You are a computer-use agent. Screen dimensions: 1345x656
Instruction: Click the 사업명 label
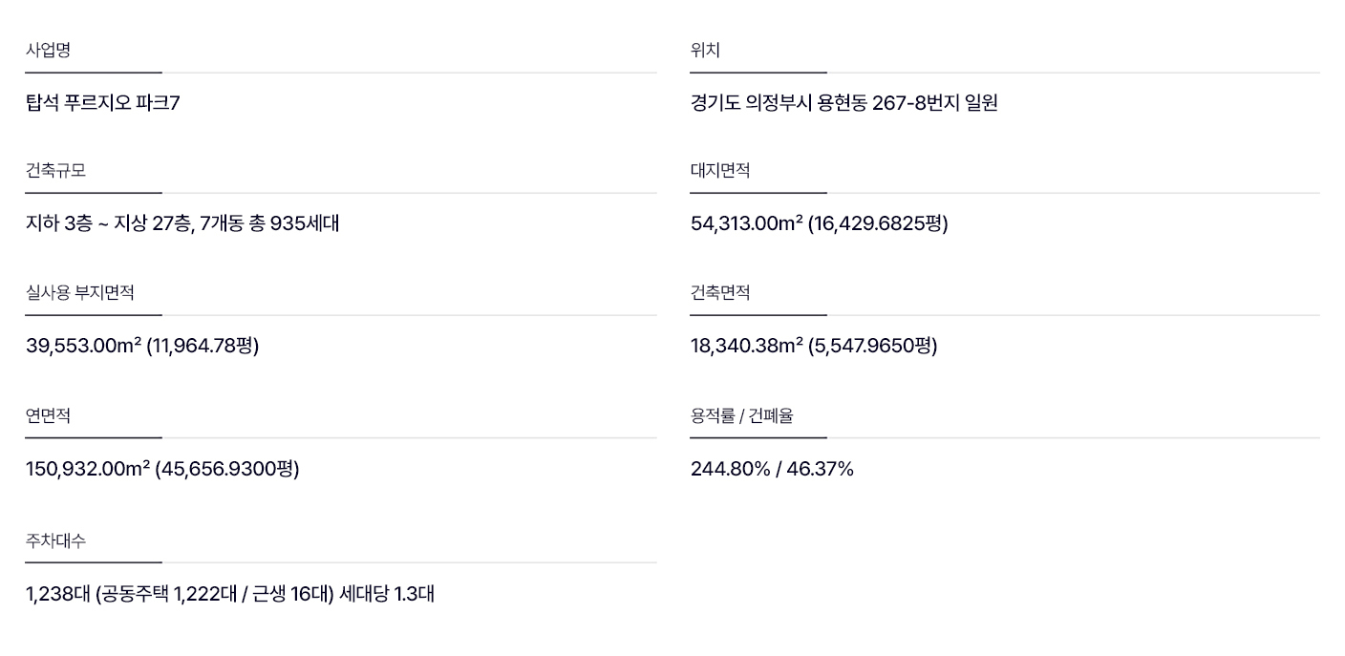[48, 51]
